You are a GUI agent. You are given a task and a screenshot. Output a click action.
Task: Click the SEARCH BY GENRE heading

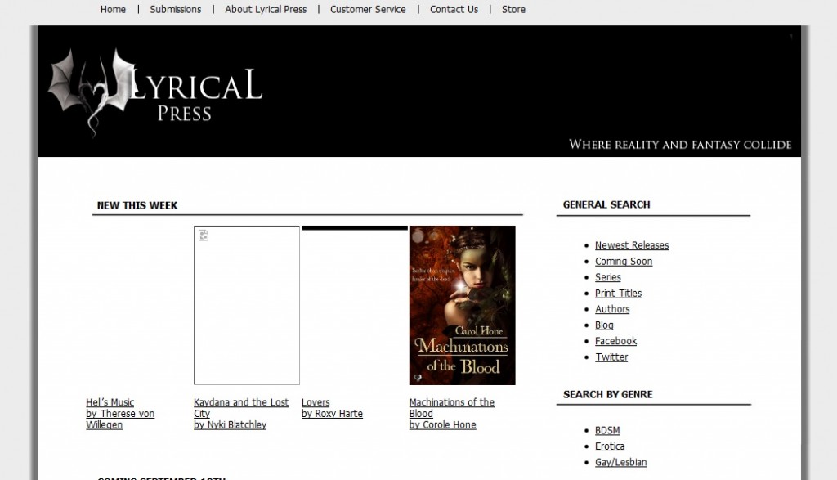pyautogui.click(x=608, y=395)
